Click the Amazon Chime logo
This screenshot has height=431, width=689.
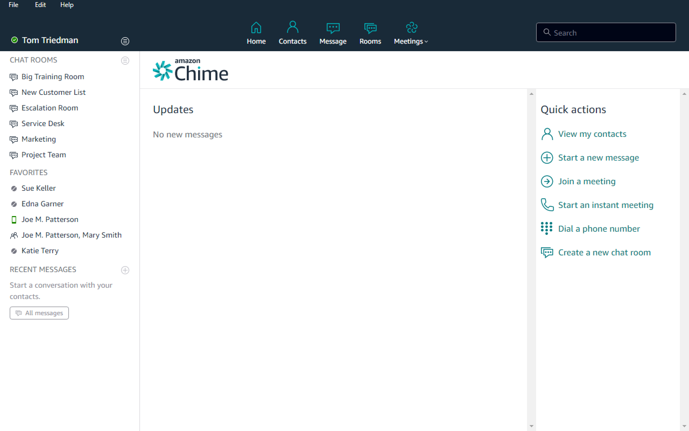(191, 70)
